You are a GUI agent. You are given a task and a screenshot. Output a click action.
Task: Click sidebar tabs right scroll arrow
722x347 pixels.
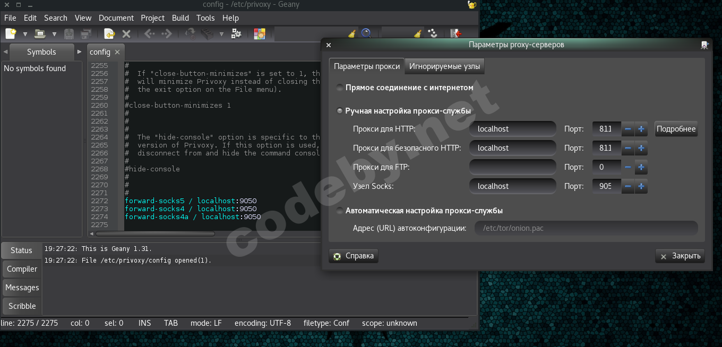point(79,51)
